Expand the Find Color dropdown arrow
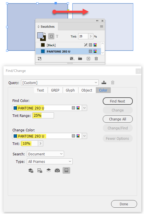This screenshot has width=144, height=214. (x=85, y=108)
